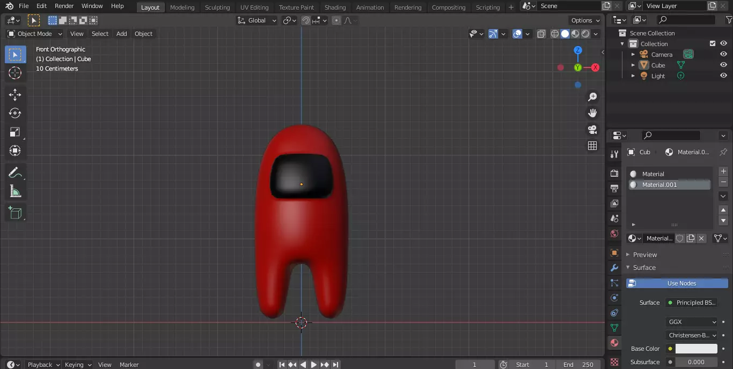Screen dimensions: 733x369
Task: Open the Particles properties tab
Action: pos(614,282)
